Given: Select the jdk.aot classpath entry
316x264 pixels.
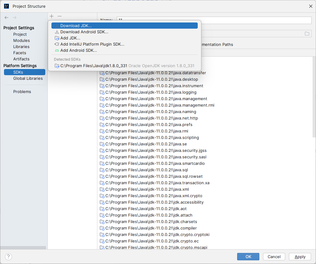Looking at the screenshot, I should (143, 209).
